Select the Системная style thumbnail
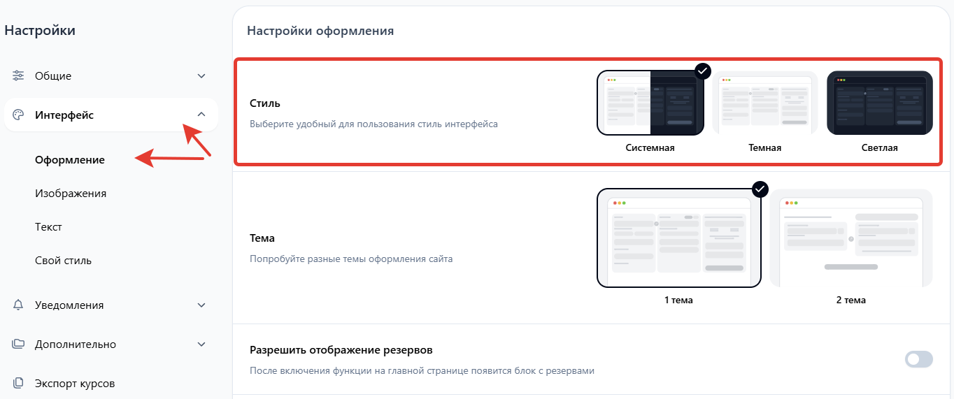The width and height of the screenshot is (954, 399). point(650,103)
